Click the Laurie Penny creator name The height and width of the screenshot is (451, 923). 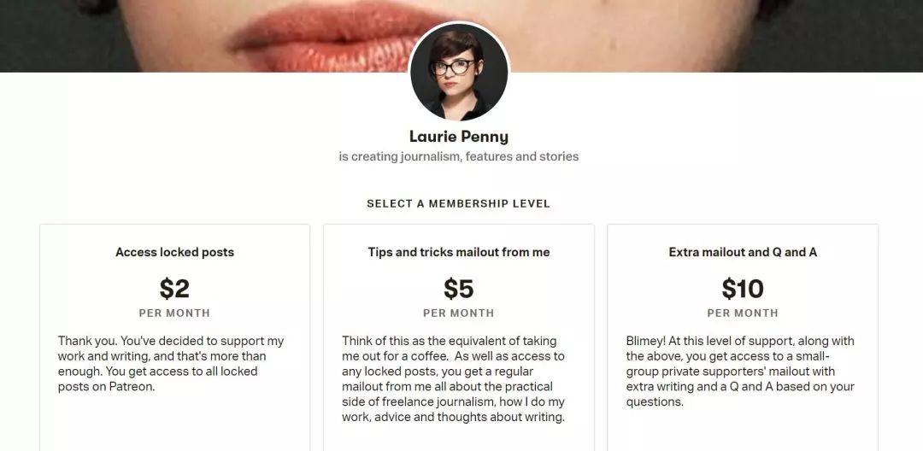459,137
